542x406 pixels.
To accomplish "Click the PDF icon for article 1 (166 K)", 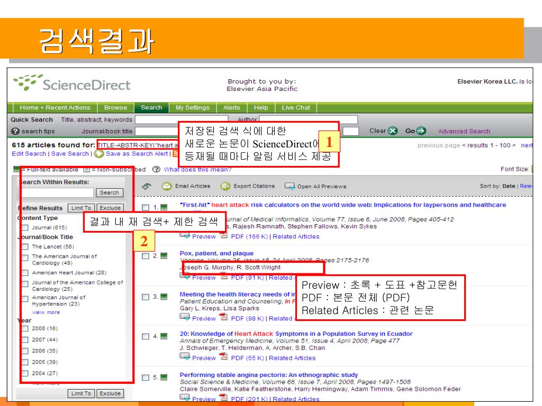I will 224,236.
